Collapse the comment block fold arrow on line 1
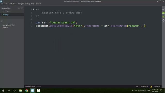165x93 pixels. point(34,9)
